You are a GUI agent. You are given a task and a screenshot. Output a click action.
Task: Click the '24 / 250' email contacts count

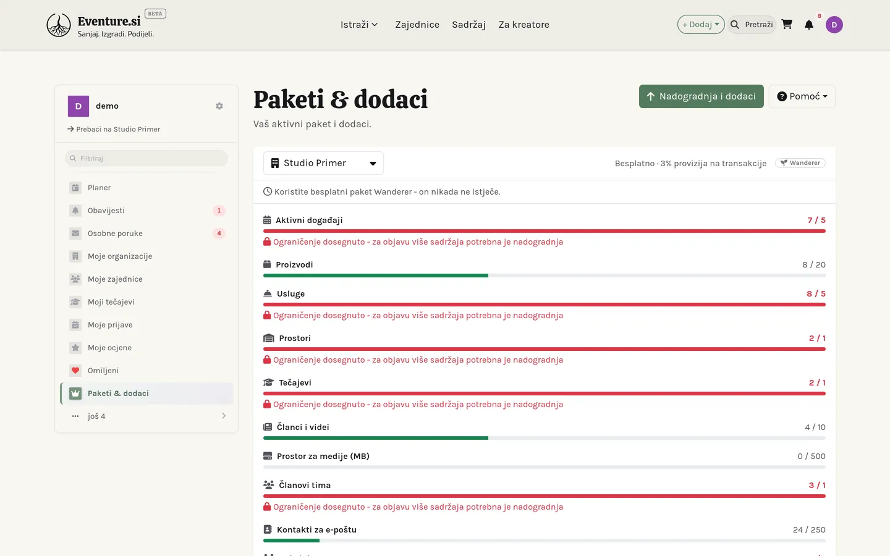pos(809,529)
